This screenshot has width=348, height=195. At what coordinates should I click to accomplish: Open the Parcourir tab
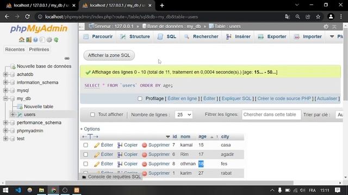(x=98, y=37)
